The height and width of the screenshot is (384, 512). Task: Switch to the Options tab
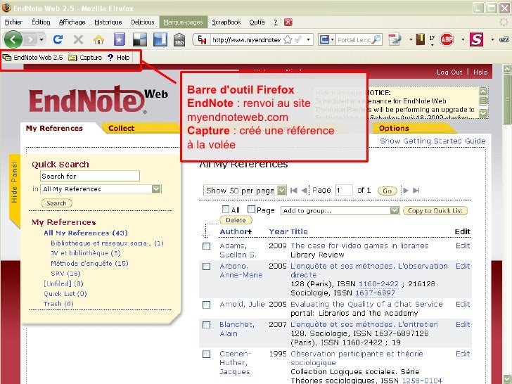click(394, 128)
